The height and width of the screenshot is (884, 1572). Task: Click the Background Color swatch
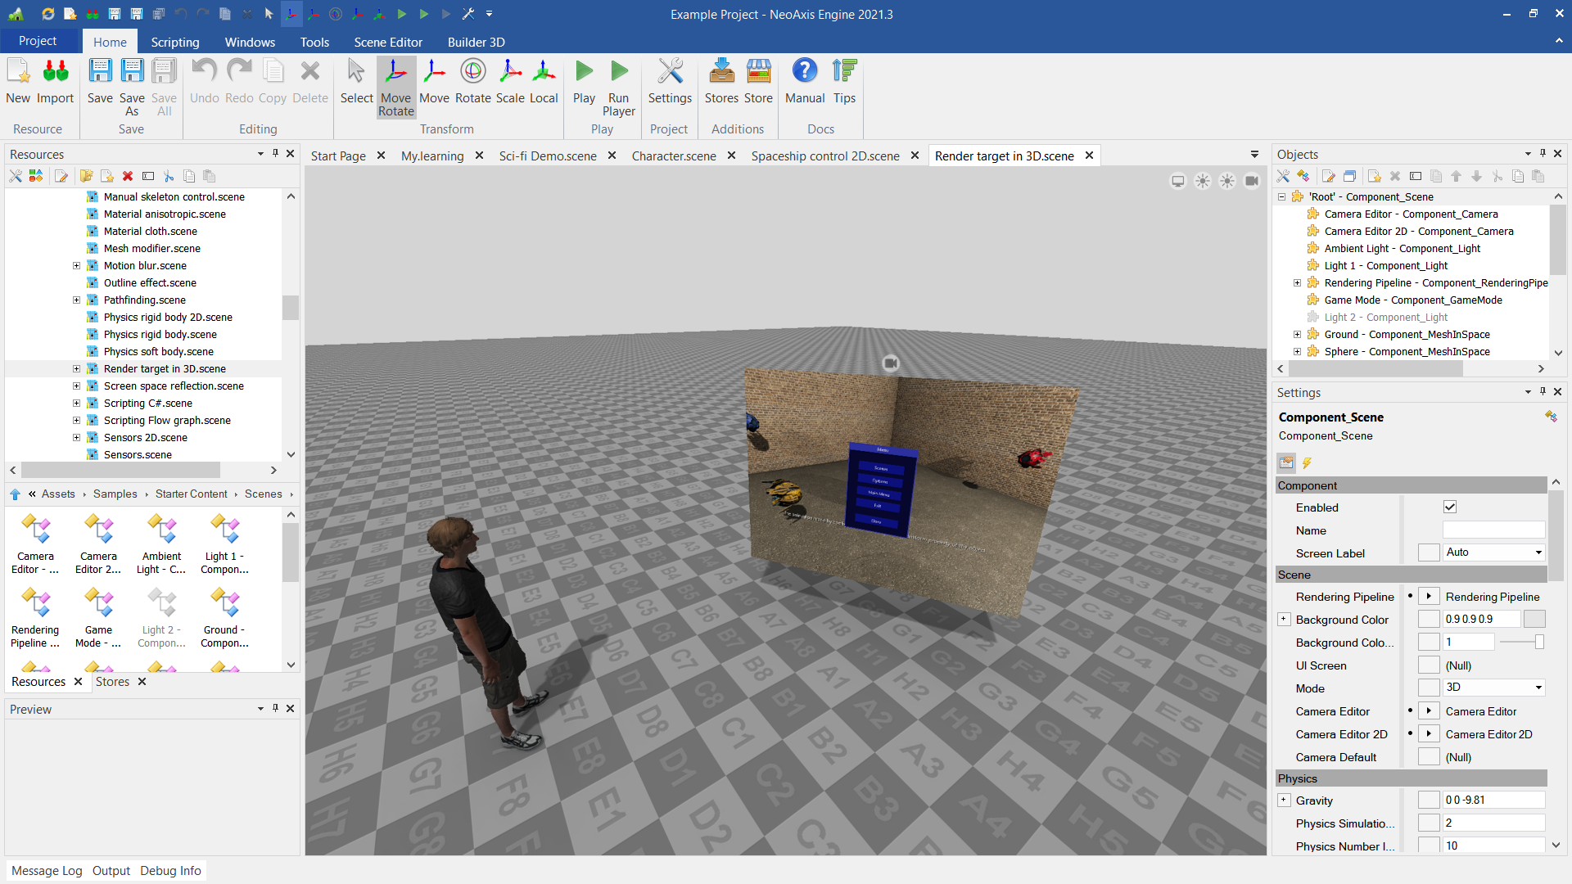click(x=1534, y=620)
